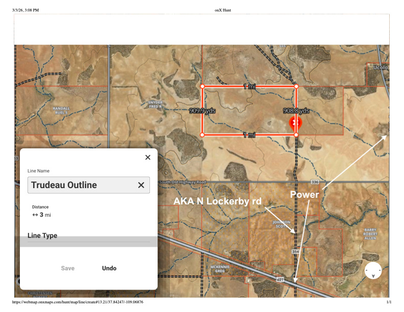404x312 pixels.
Task: Click the compass icon on the map
Action: click(373, 271)
